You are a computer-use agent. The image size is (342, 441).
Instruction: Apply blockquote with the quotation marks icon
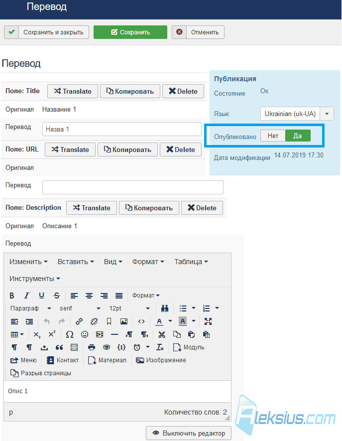coord(59,348)
